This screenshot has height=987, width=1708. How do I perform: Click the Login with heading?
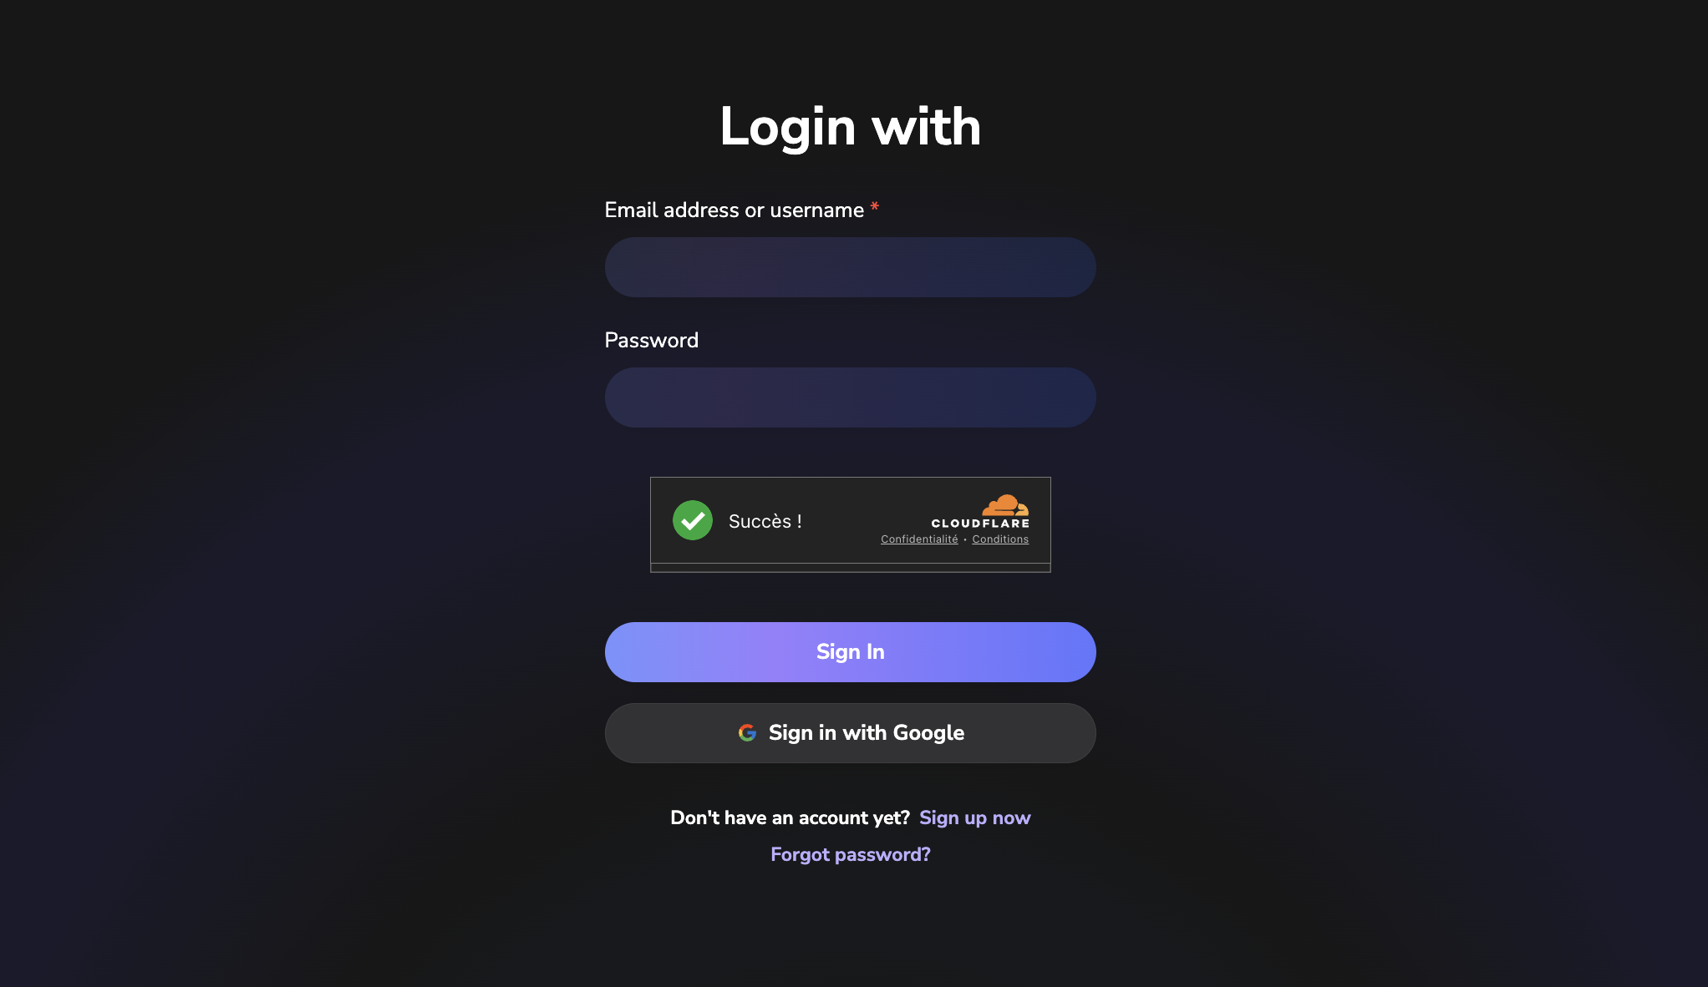[850, 127]
